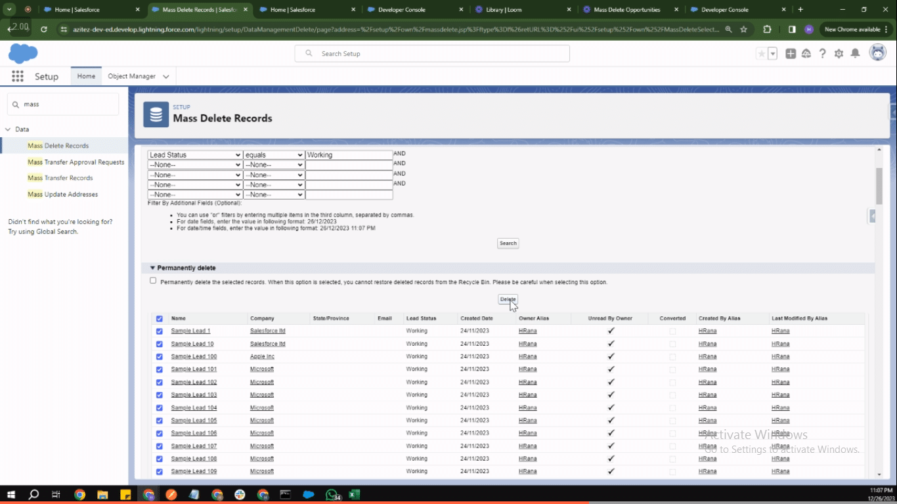The width and height of the screenshot is (897, 504).
Task: Open Slack from the taskbar
Action: click(x=240, y=494)
